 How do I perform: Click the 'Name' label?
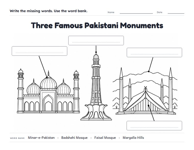coord(111,12)
